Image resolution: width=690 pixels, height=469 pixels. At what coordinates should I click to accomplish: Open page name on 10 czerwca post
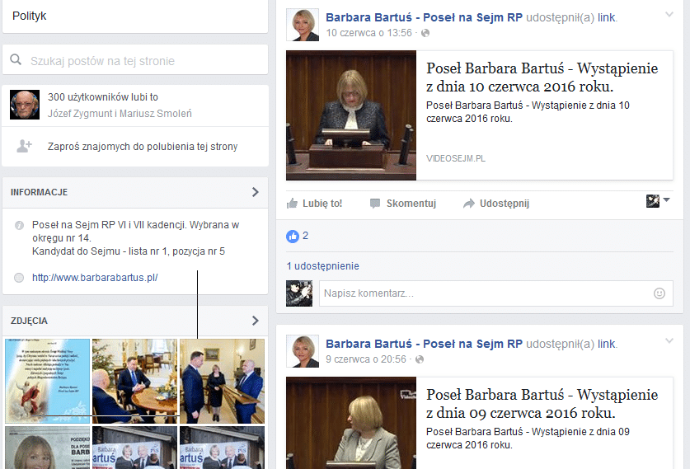(424, 17)
